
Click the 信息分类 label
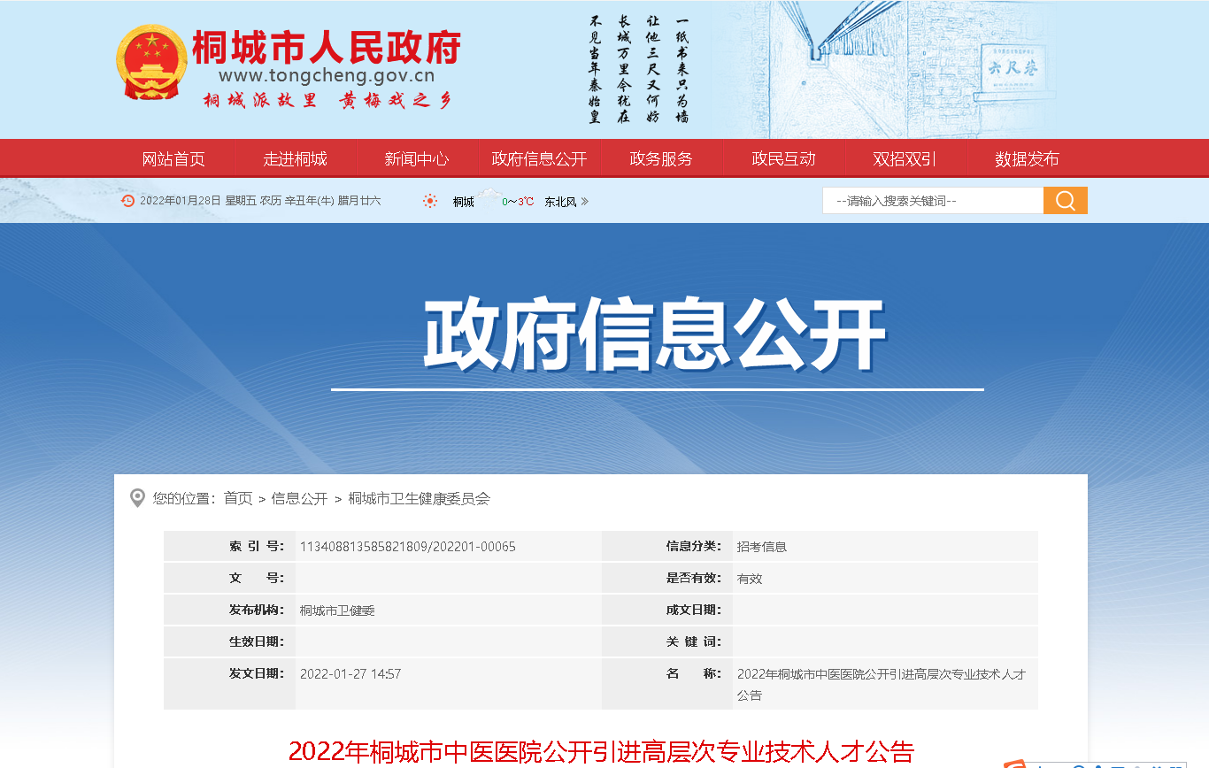(694, 547)
